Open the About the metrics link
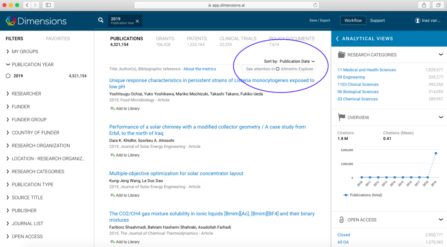The image size is (447, 247). [199, 69]
